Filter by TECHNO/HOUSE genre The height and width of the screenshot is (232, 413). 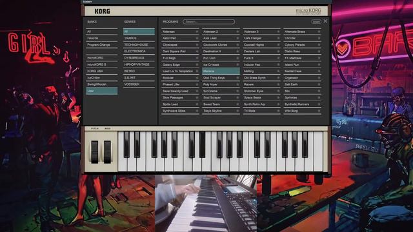(x=139, y=44)
